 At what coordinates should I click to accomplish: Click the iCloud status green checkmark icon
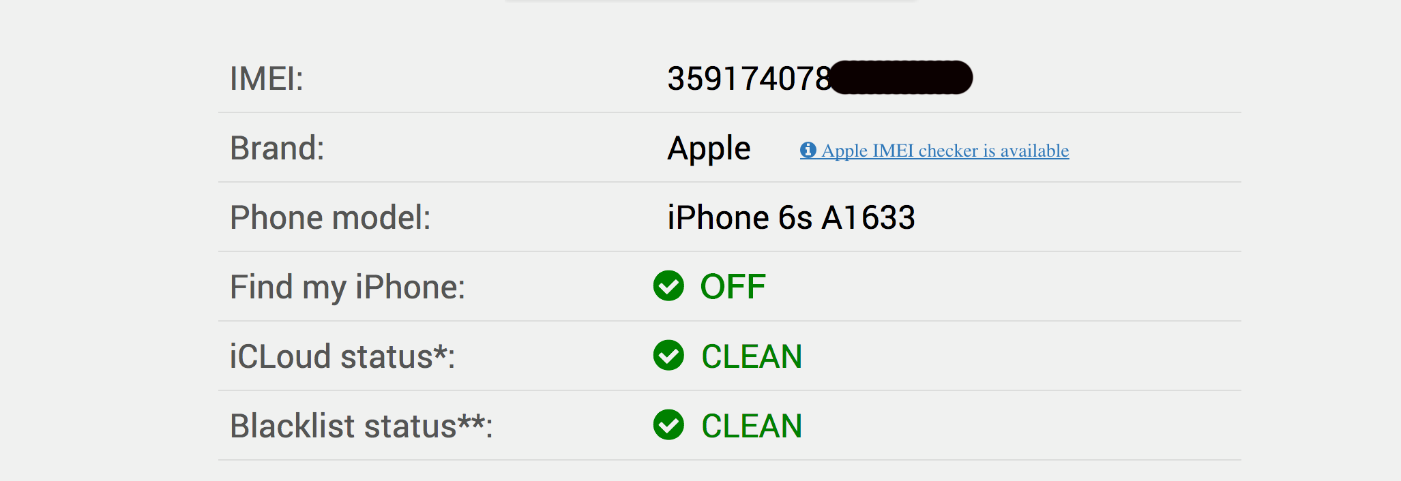668,355
